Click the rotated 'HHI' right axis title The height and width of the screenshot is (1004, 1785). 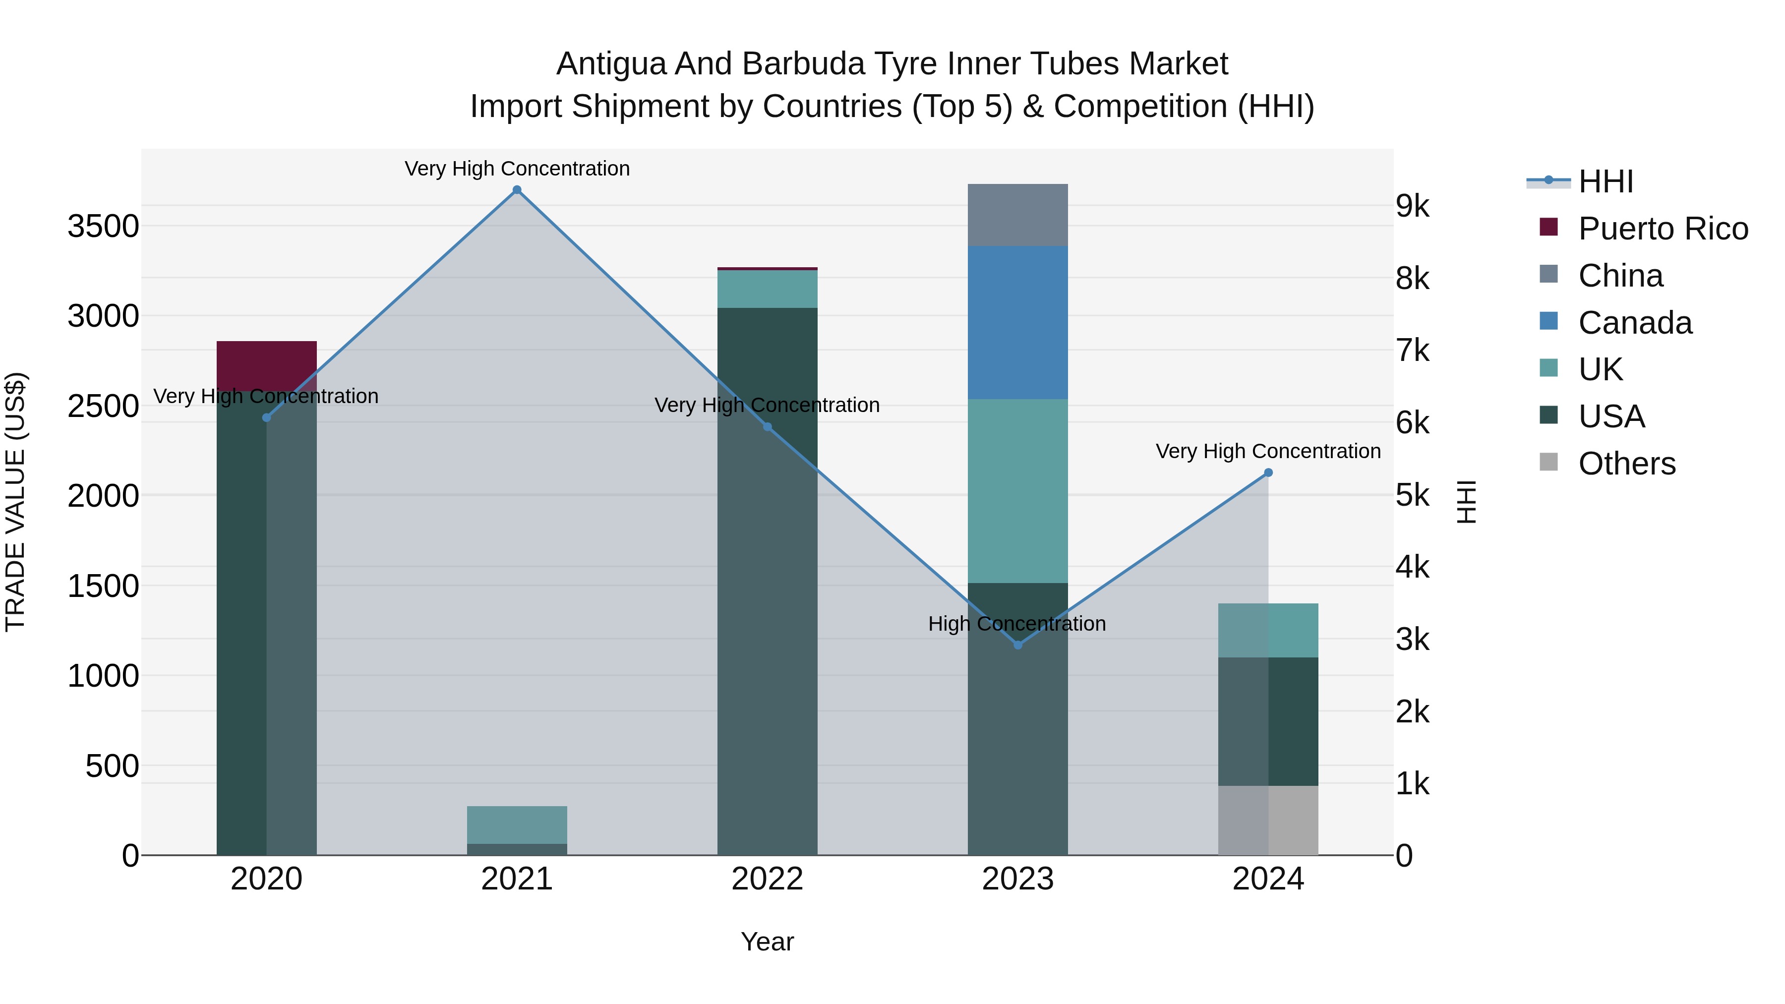(x=1467, y=502)
